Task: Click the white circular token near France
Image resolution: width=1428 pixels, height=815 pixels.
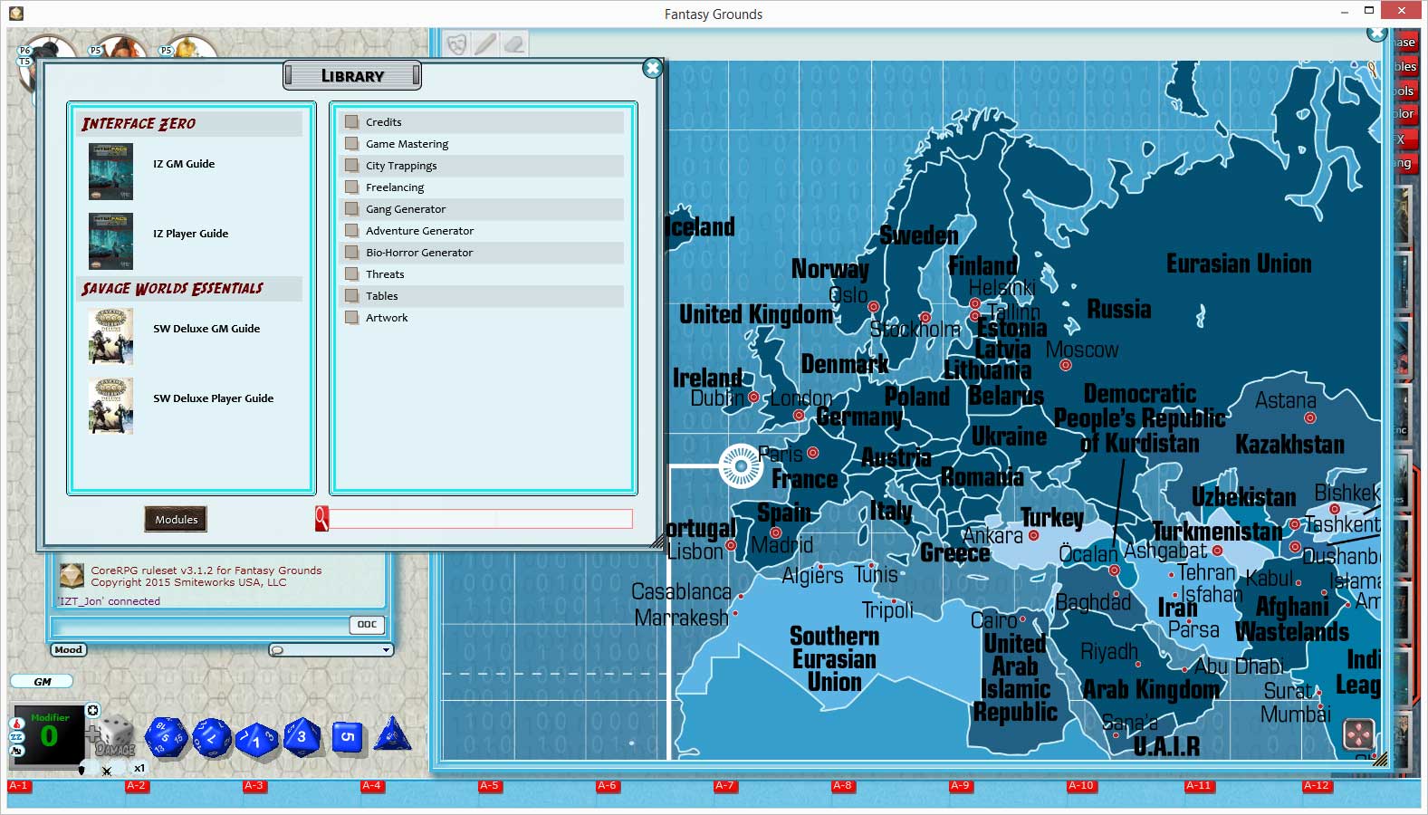Action: (741, 466)
